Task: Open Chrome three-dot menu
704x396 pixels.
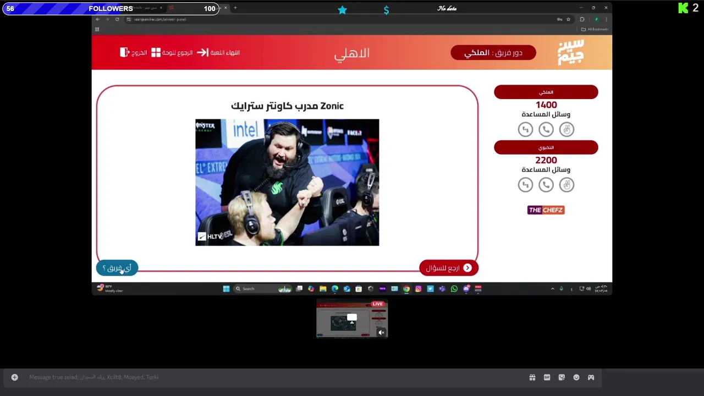Action: point(606,19)
